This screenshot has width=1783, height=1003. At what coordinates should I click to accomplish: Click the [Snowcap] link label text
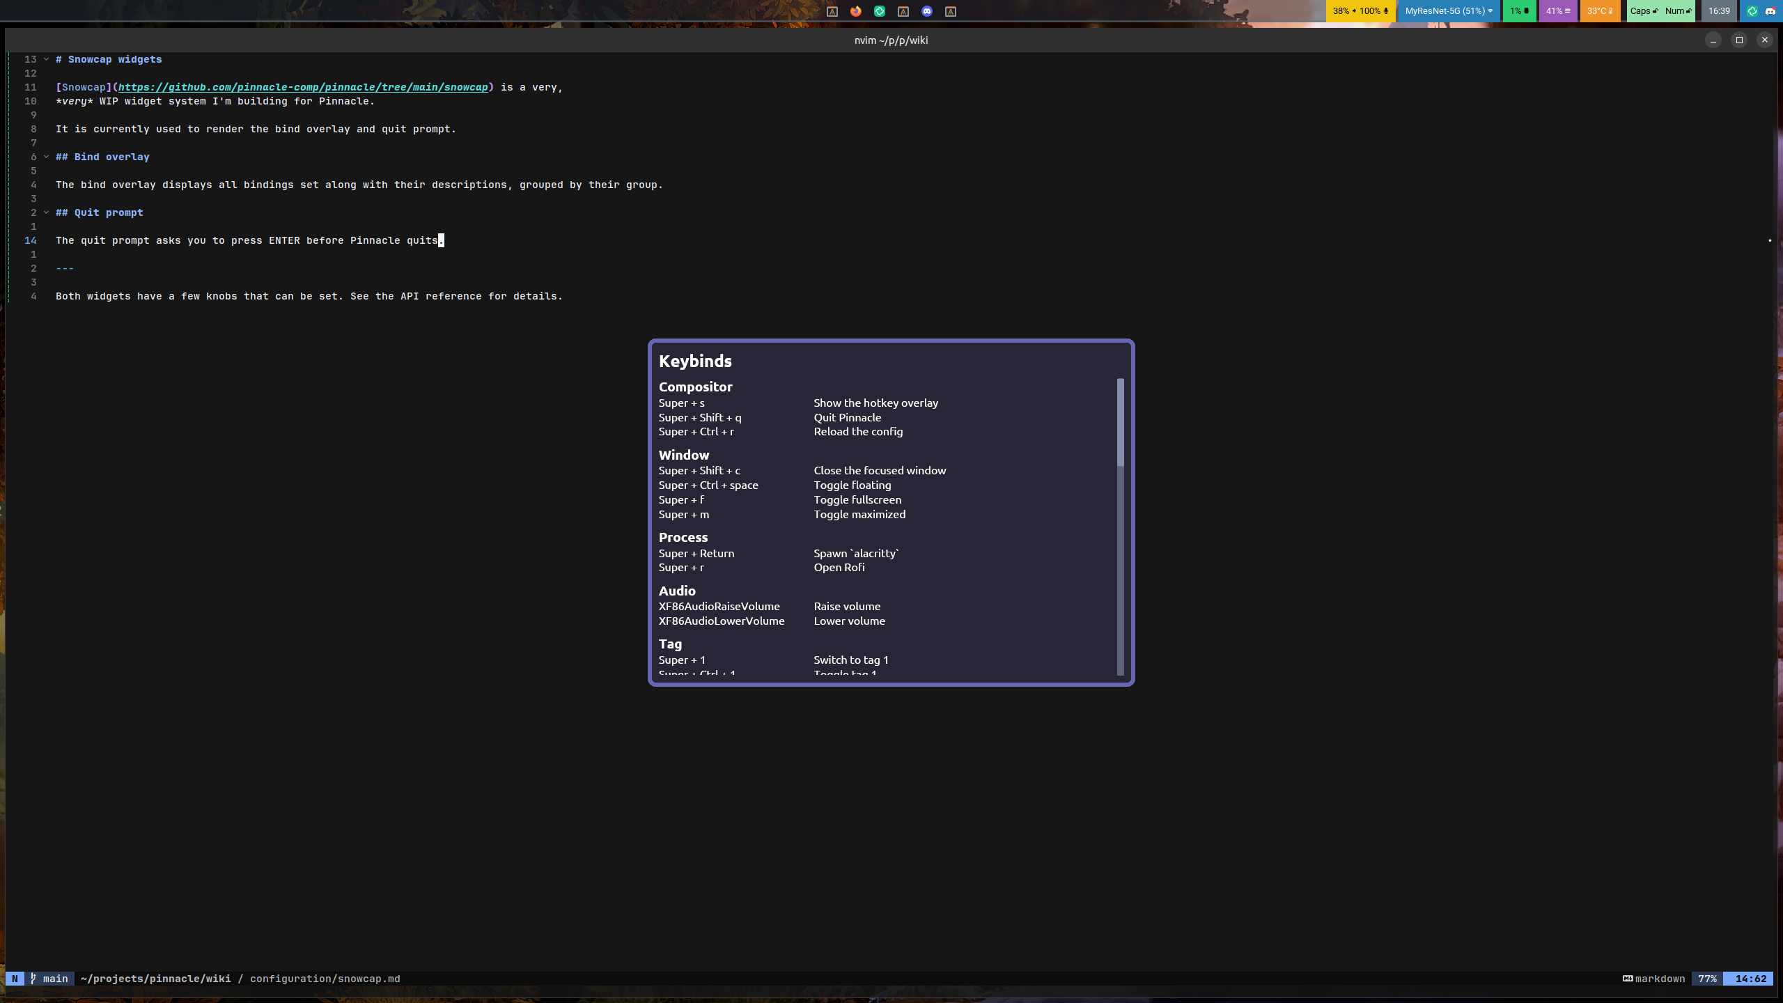pos(84,87)
